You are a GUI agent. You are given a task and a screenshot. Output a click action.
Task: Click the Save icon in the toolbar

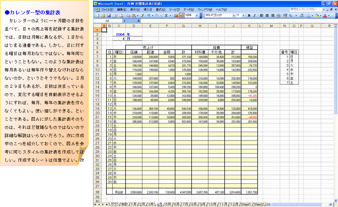109,16
